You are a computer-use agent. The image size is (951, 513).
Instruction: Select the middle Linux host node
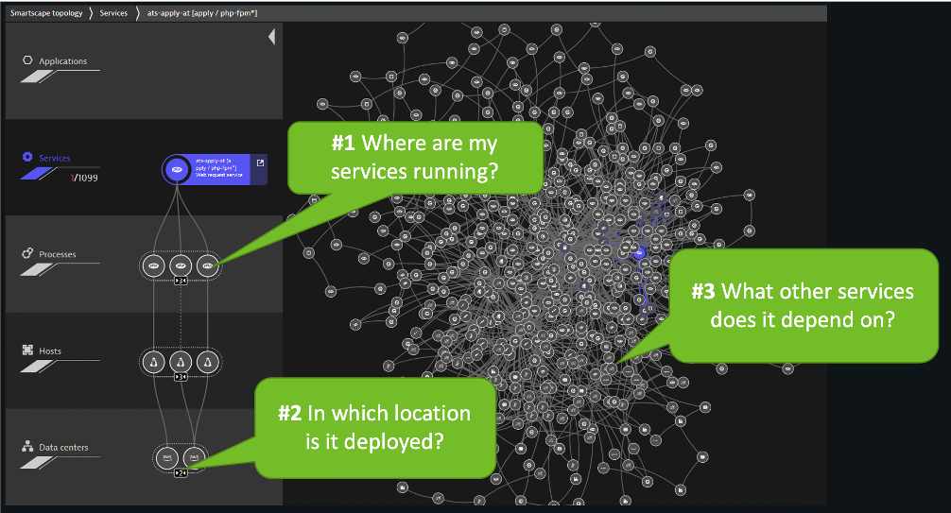tap(181, 361)
